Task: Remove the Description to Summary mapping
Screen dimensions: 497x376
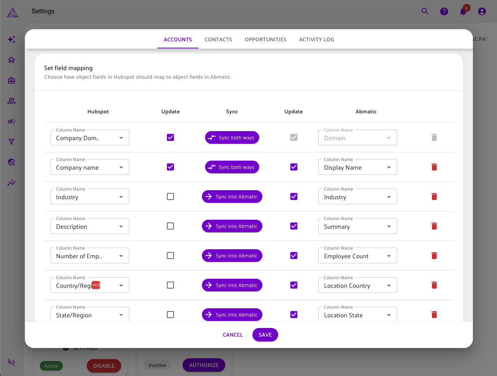Action: pyautogui.click(x=434, y=226)
